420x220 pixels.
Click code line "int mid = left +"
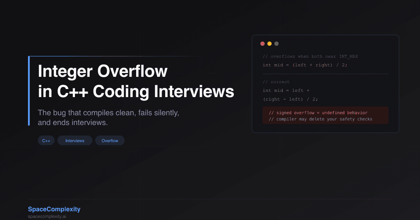(x=286, y=90)
